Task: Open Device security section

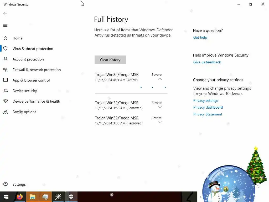Action: coord(25,91)
